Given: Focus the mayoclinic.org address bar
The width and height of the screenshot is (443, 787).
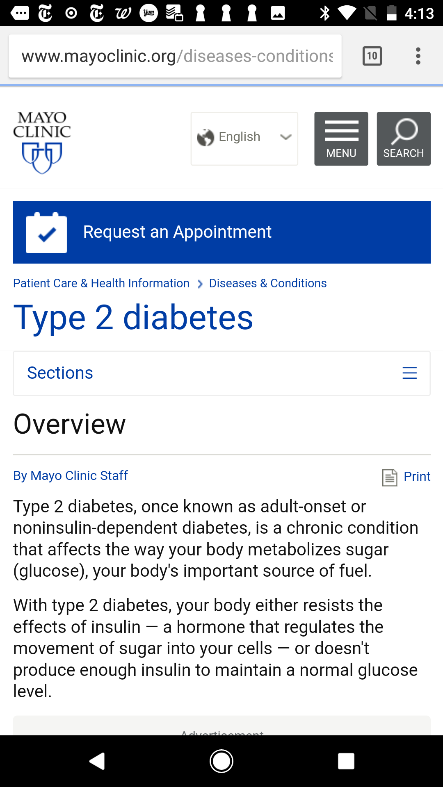Looking at the screenshot, I should click(176, 56).
